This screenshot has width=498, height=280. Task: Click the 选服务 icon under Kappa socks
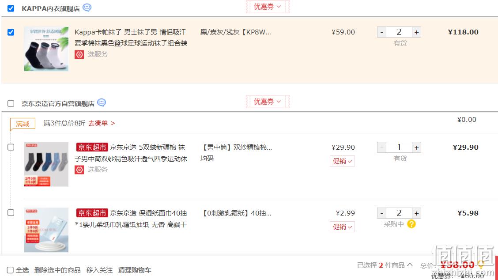point(79,54)
